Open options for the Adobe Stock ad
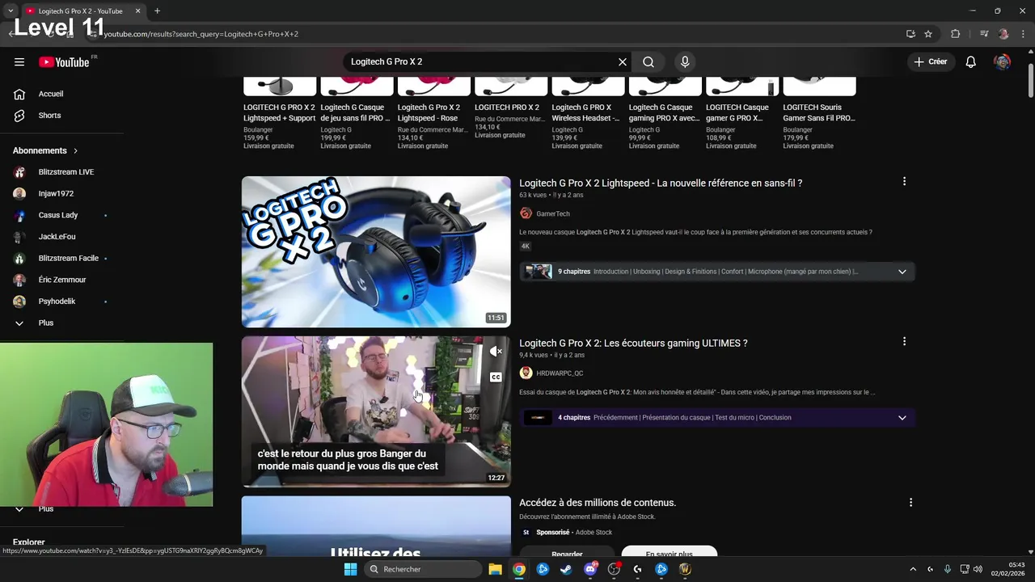This screenshot has height=582, width=1035. click(910, 503)
